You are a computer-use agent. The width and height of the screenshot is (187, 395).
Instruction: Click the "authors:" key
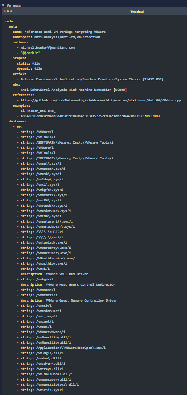coord(21,42)
